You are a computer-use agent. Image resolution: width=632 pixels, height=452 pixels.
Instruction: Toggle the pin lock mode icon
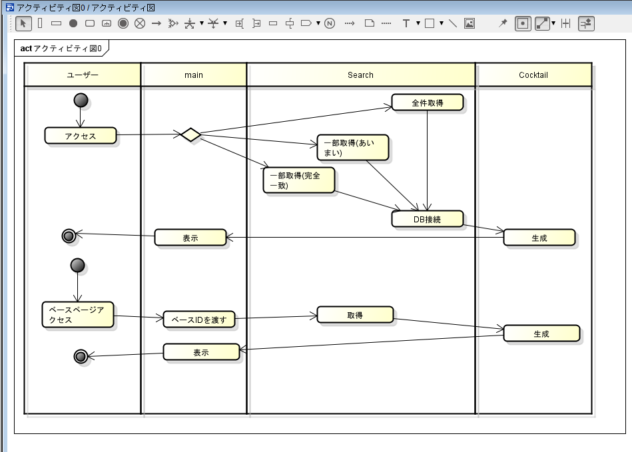point(503,23)
